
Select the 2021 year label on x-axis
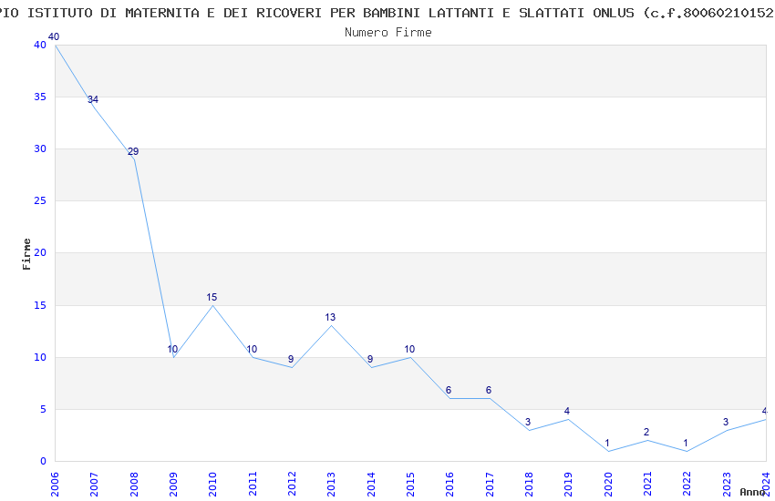click(x=648, y=484)
